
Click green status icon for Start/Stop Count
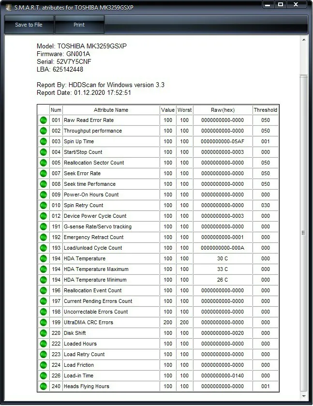(44, 152)
